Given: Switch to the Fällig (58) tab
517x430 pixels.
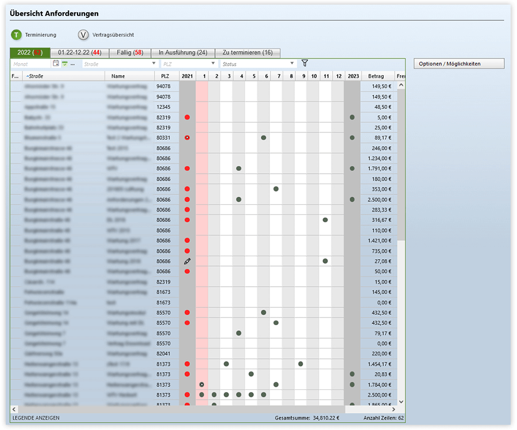Looking at the screenshot, I should (x=129, y=53).
